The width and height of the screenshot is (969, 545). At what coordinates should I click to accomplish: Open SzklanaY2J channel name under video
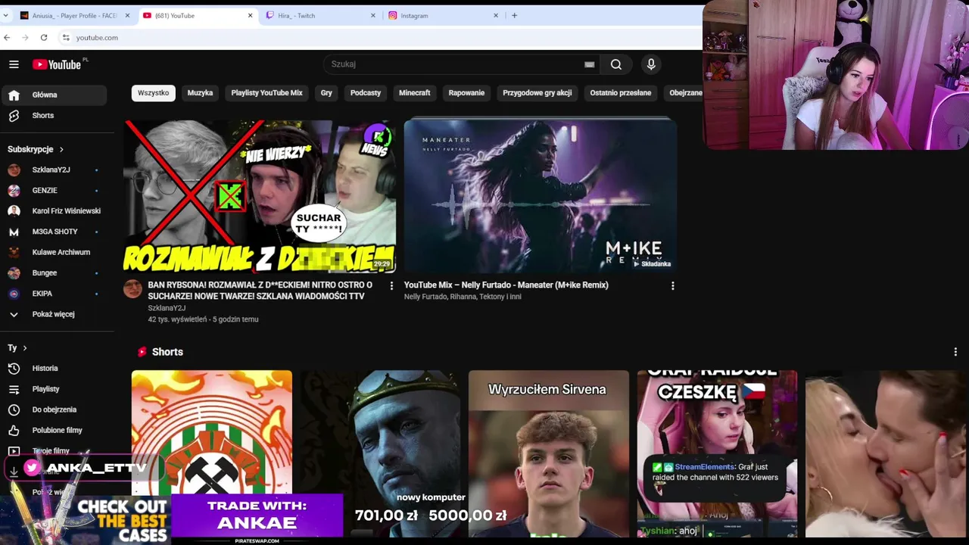pyautogui.click(x=167, y=308)
